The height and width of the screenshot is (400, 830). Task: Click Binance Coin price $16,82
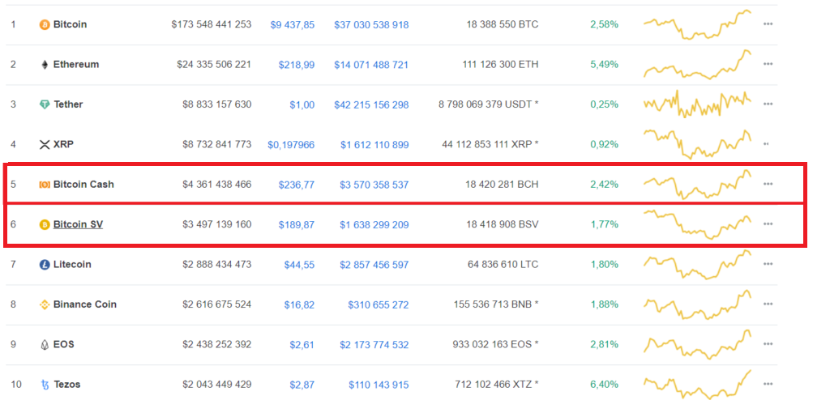tap(299, 304)
